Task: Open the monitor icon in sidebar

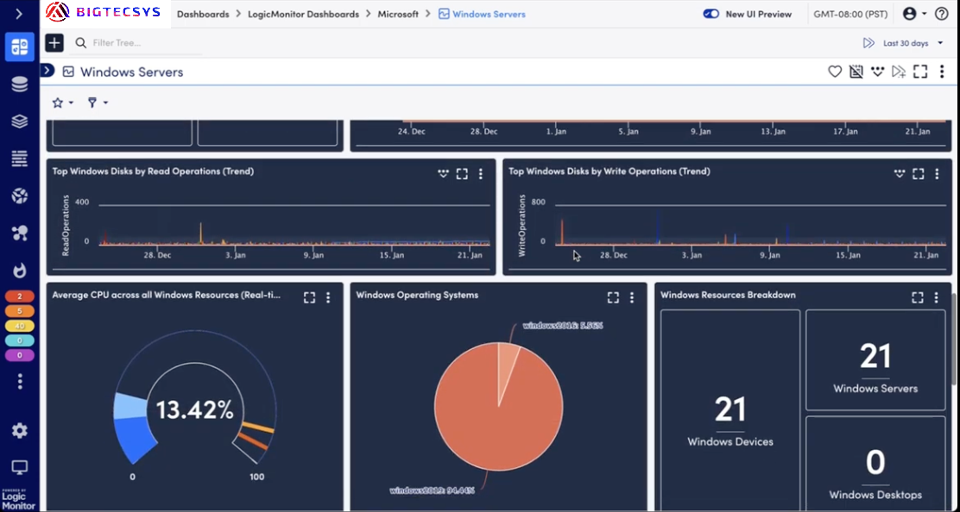Action: [20, 468]
